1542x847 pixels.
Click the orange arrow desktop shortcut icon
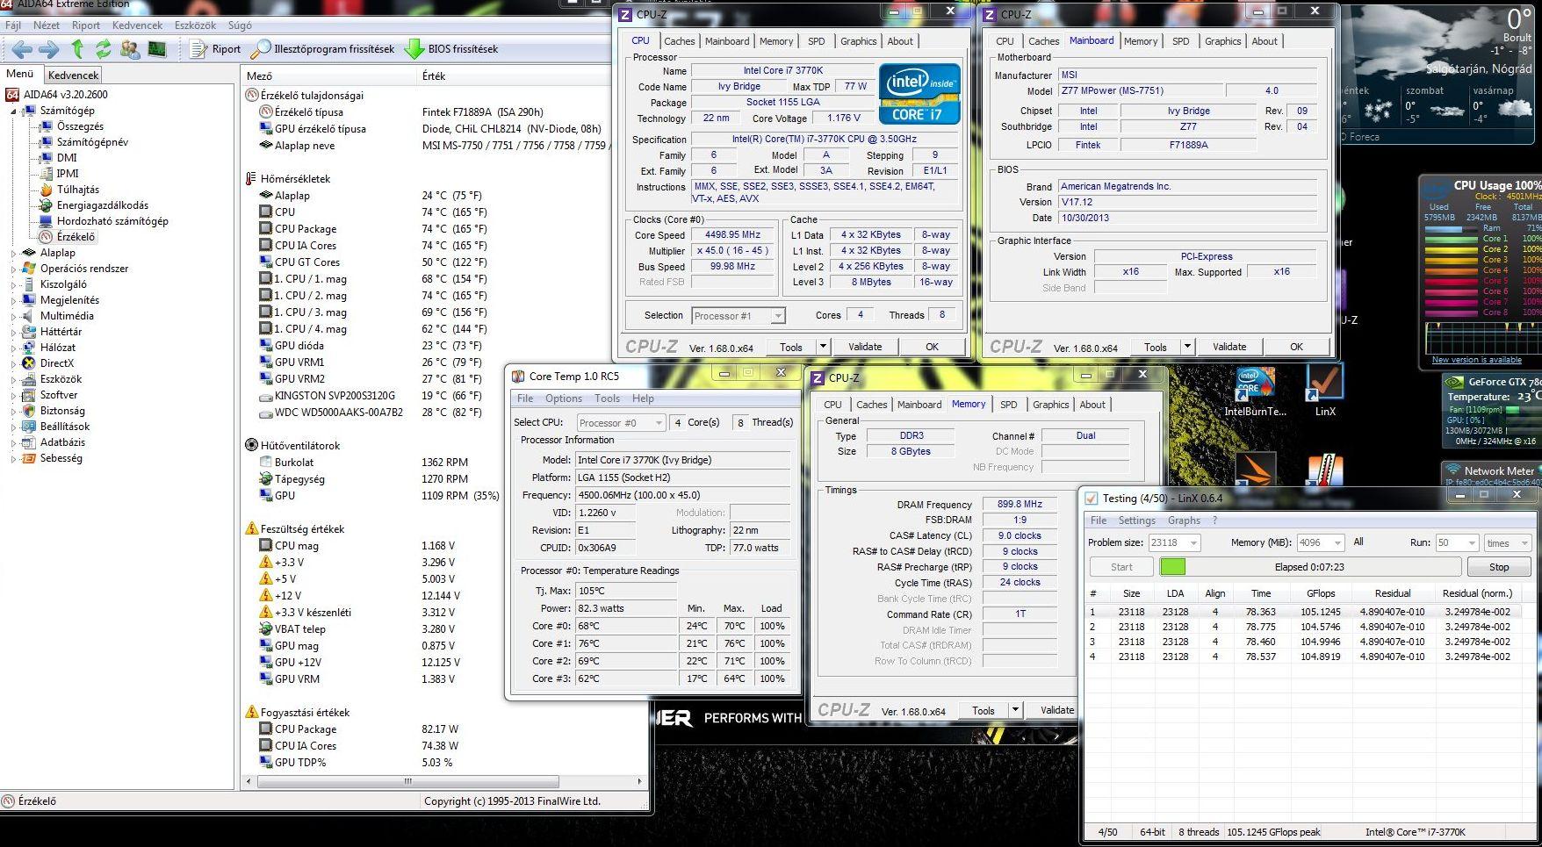point(1255,470)
